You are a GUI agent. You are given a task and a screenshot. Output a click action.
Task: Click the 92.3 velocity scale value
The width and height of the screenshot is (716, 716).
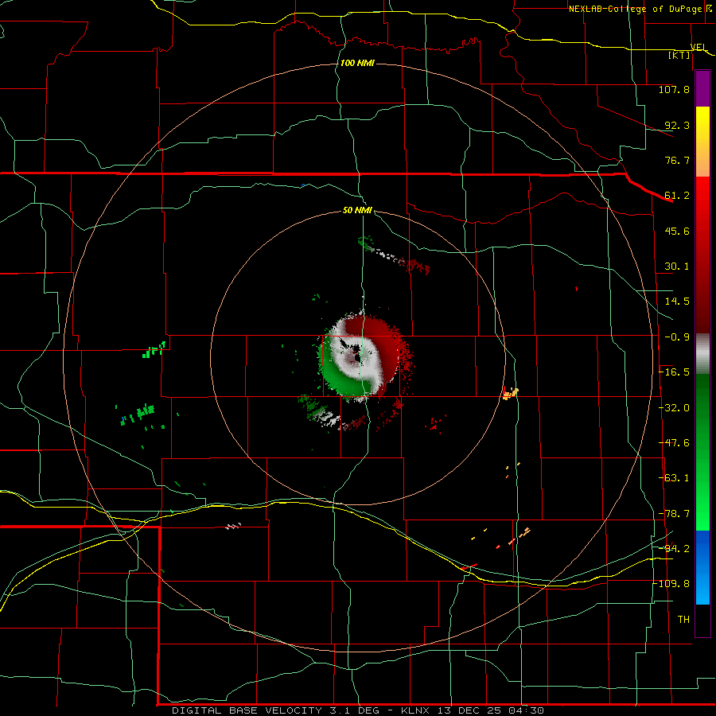coord(677,125)
